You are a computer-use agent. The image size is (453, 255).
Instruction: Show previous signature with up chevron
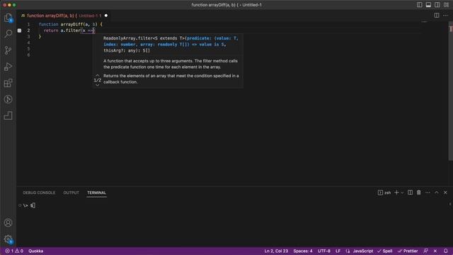point(98,75)
